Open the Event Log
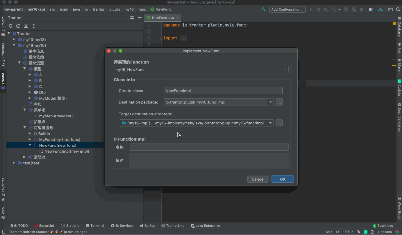 [383, 226]
